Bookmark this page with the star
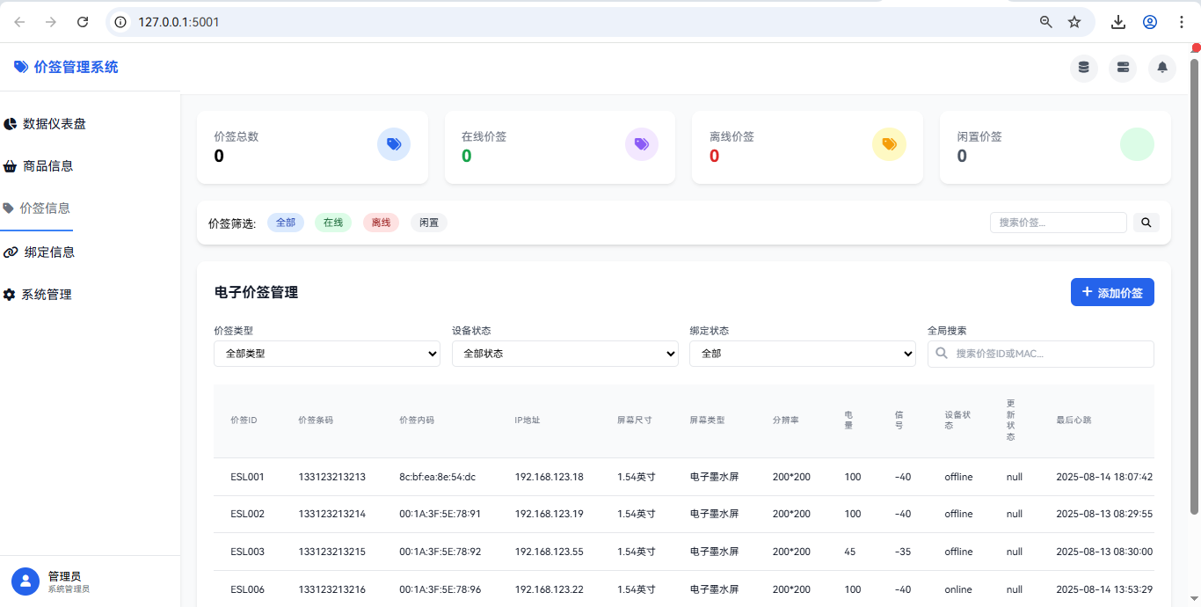 coord(1074,22)
